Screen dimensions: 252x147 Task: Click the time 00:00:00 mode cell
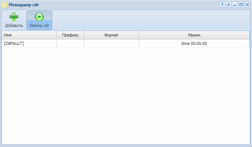pos(194,43)
